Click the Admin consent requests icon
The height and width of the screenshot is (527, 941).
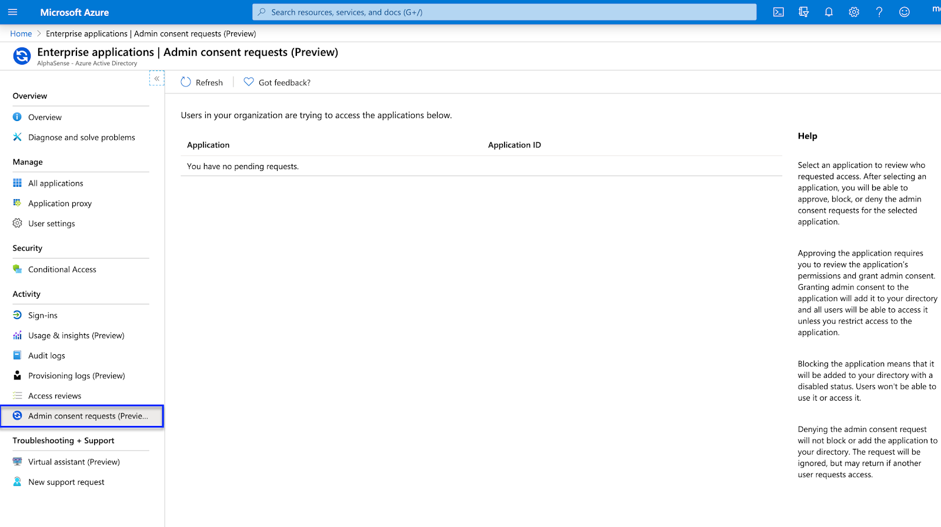pos(17,415)
